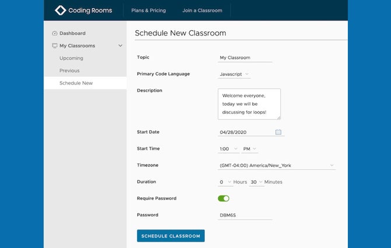Open Plans & Pricing in top navigation
This screenshot has width=391, height=248.
tap(149, 11)
